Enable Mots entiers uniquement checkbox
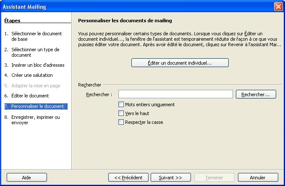Screen dimensions: 285x186 121,105
